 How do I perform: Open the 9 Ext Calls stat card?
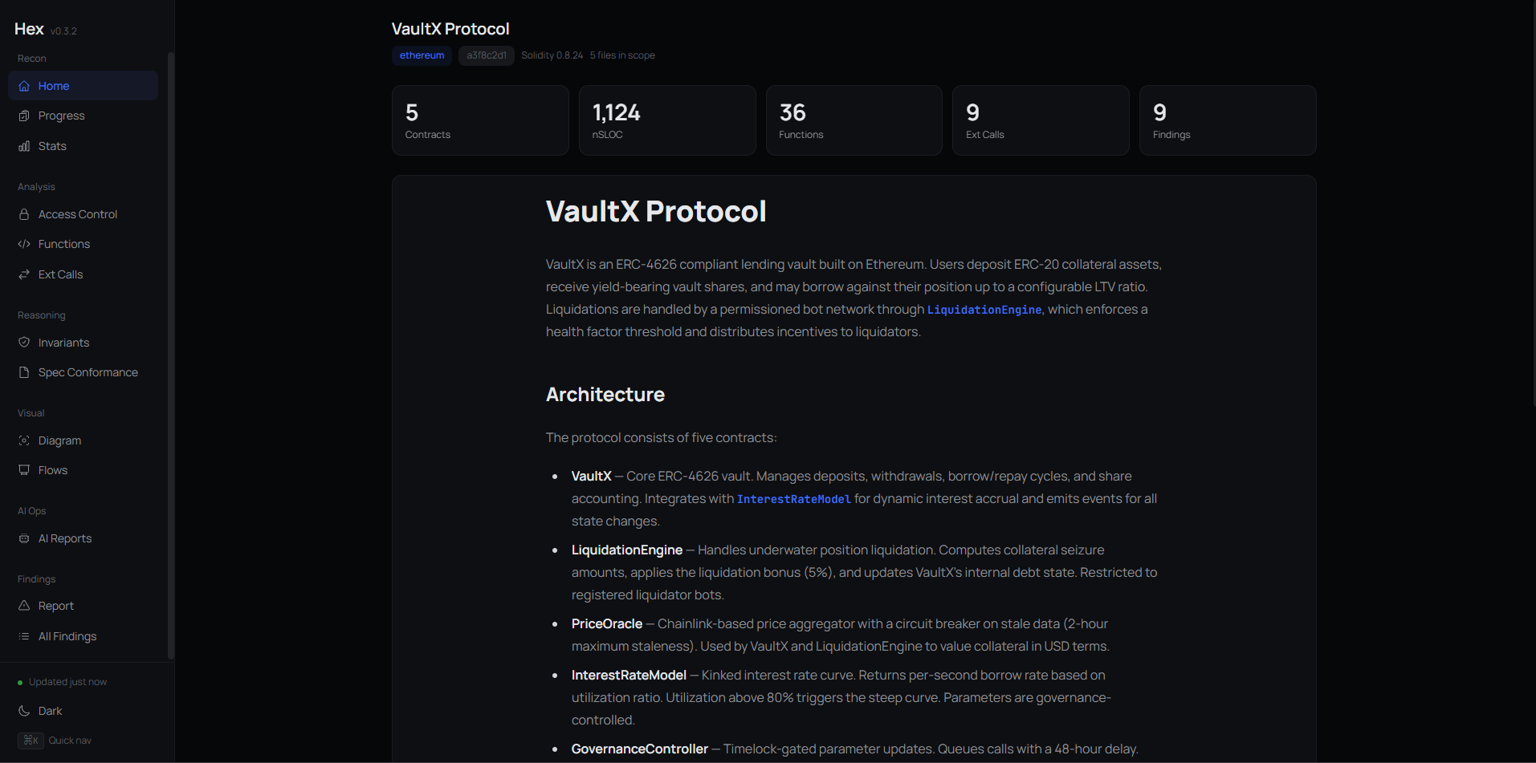tap(1041, 120)
